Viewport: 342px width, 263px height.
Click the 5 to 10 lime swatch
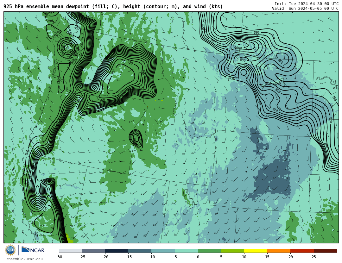232,251
